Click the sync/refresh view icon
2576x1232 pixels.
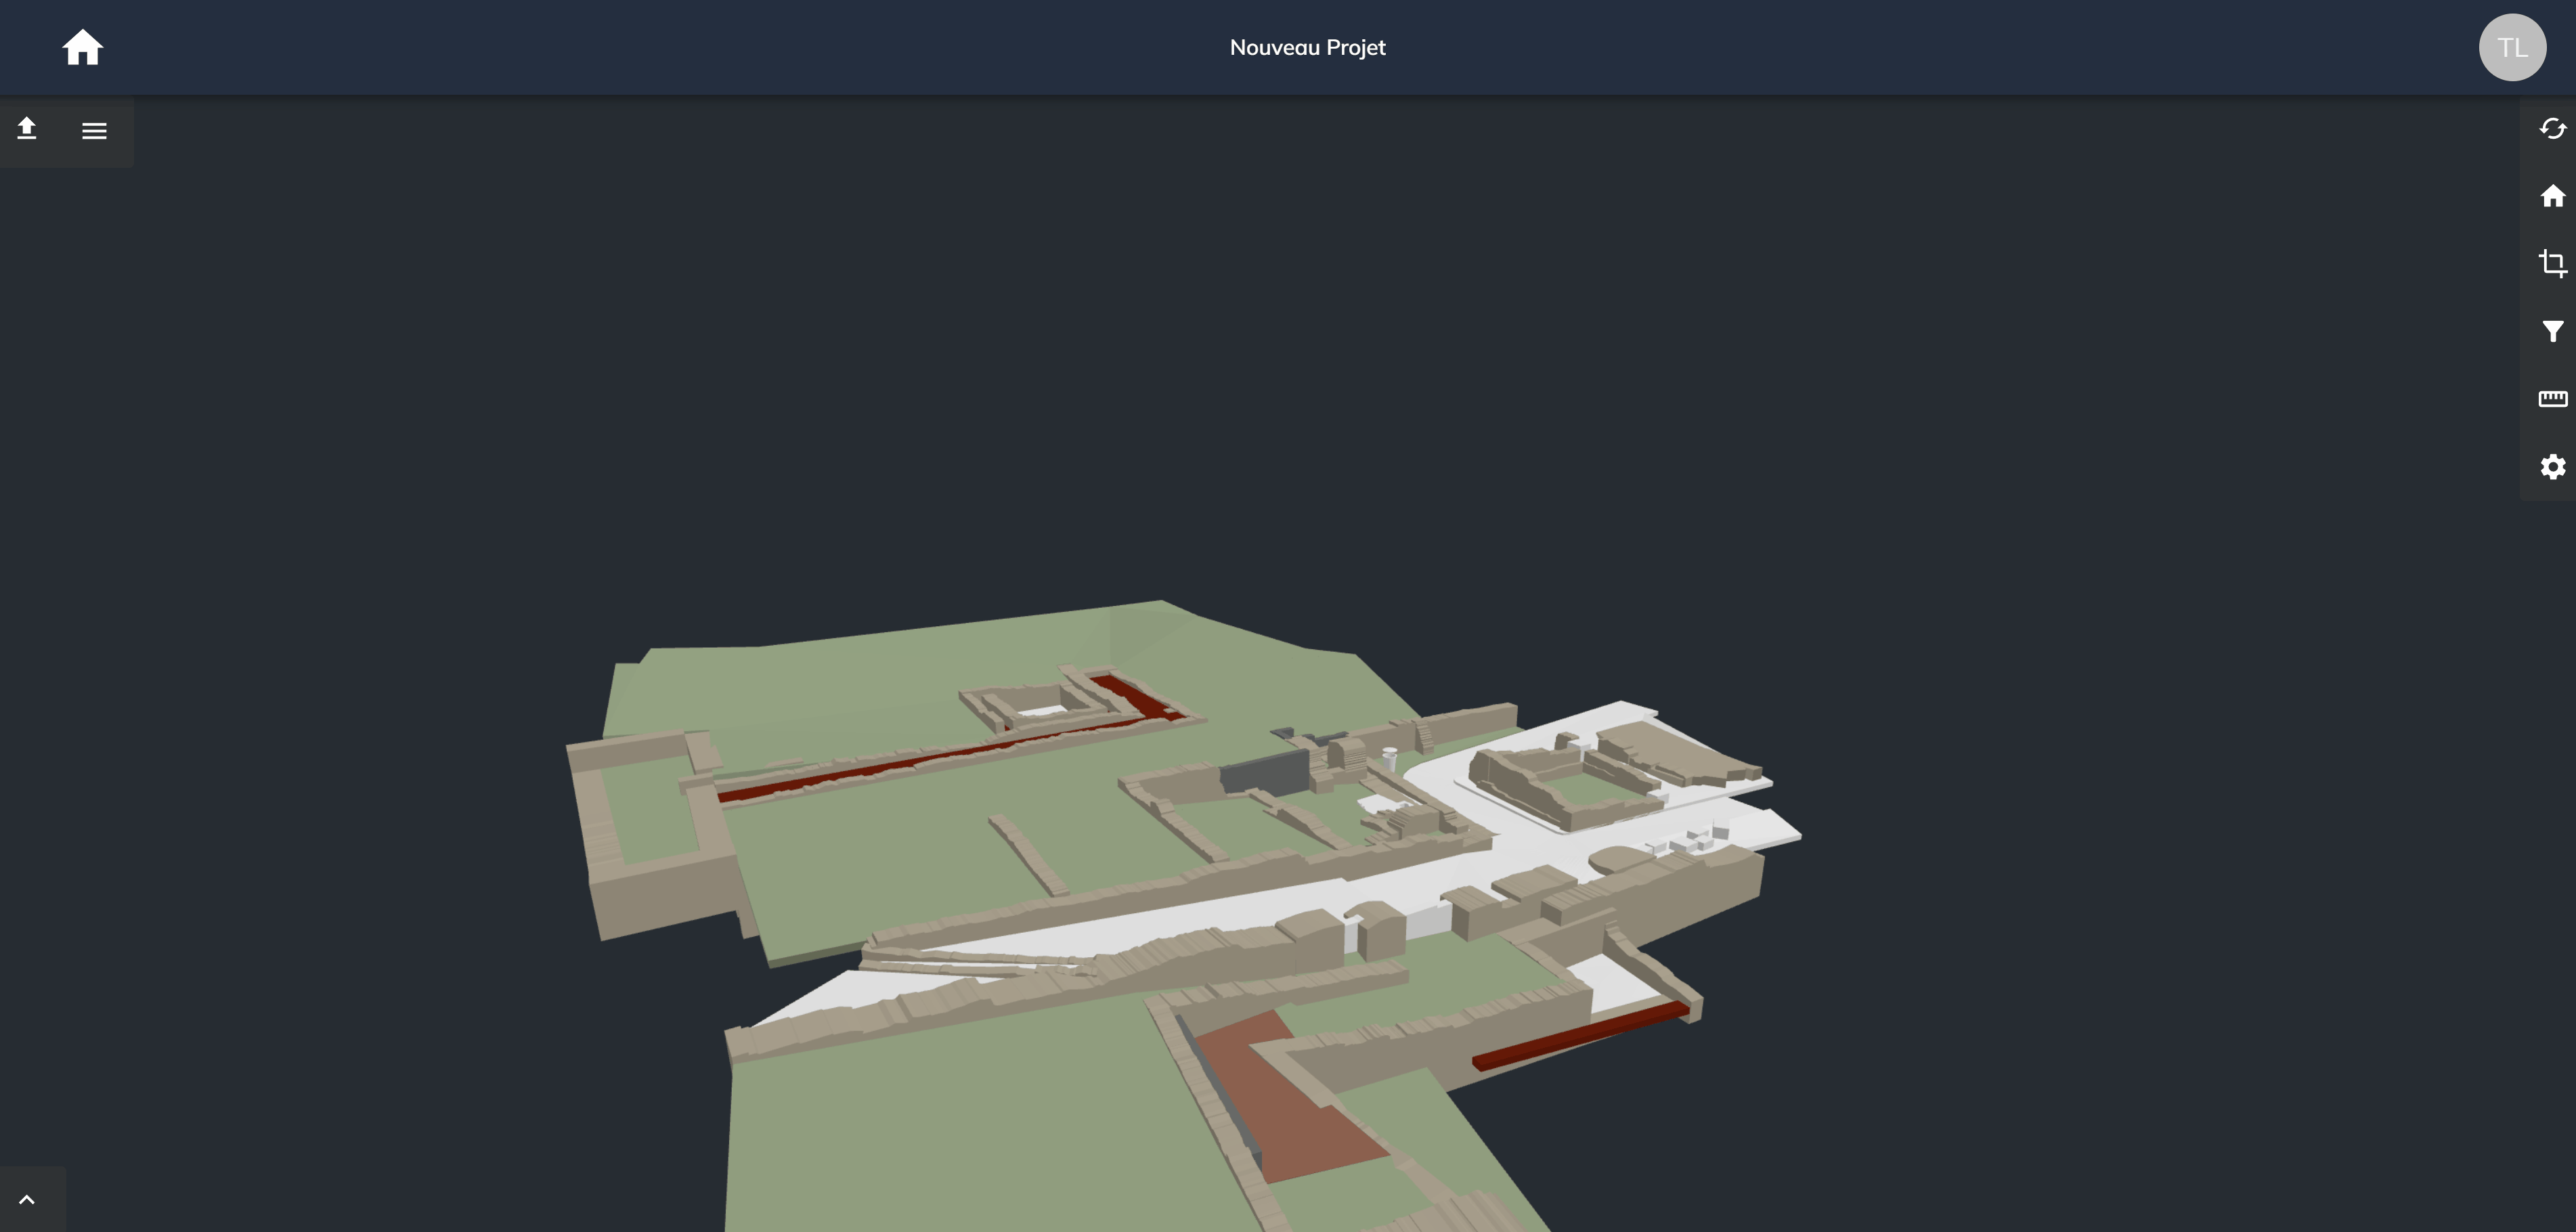[2552, 129]
